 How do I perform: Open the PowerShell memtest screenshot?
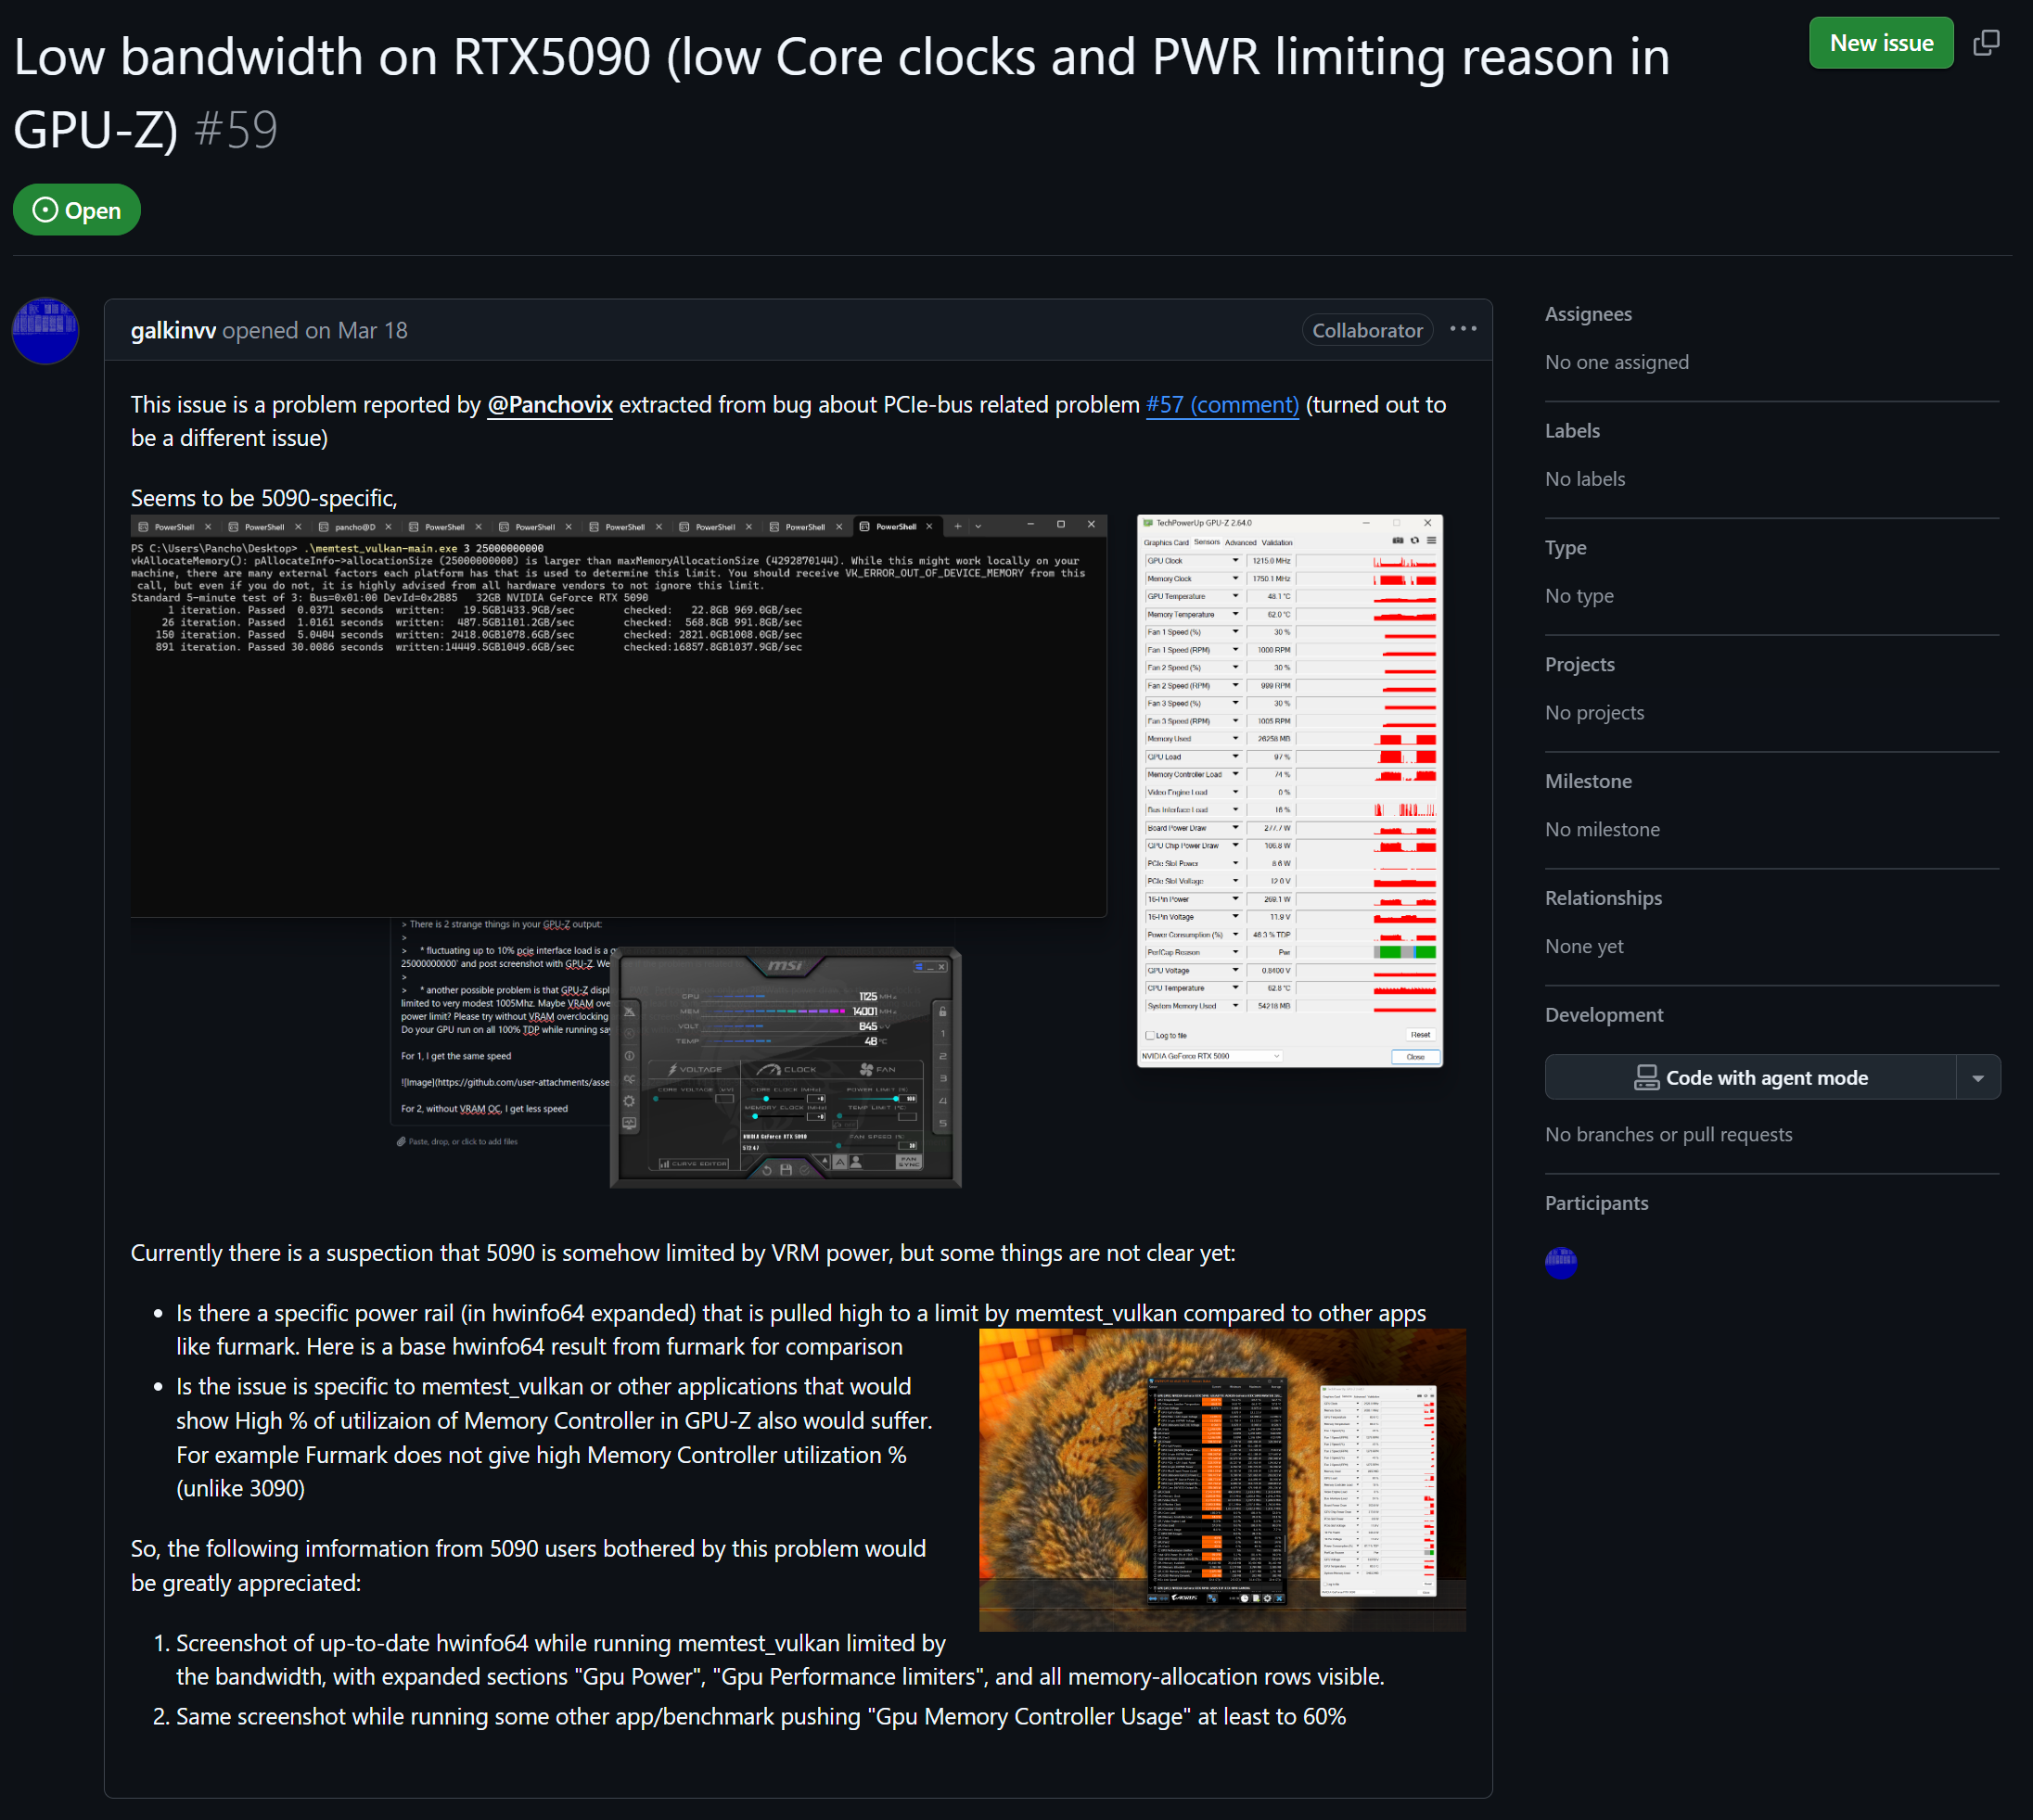point(619,715)
